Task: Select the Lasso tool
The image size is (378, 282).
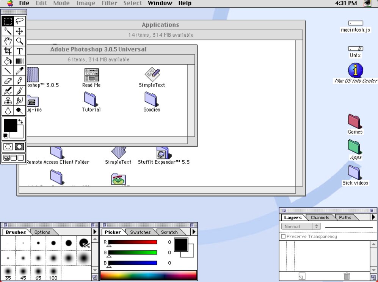Action: 20,21
